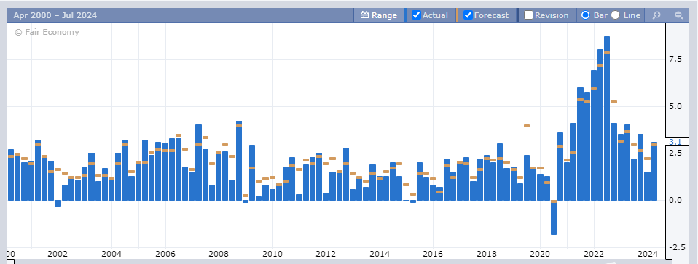Click the 2024 year label
Image resolution: width=698 pixels, height=264 pixels.
click(647, 255)
